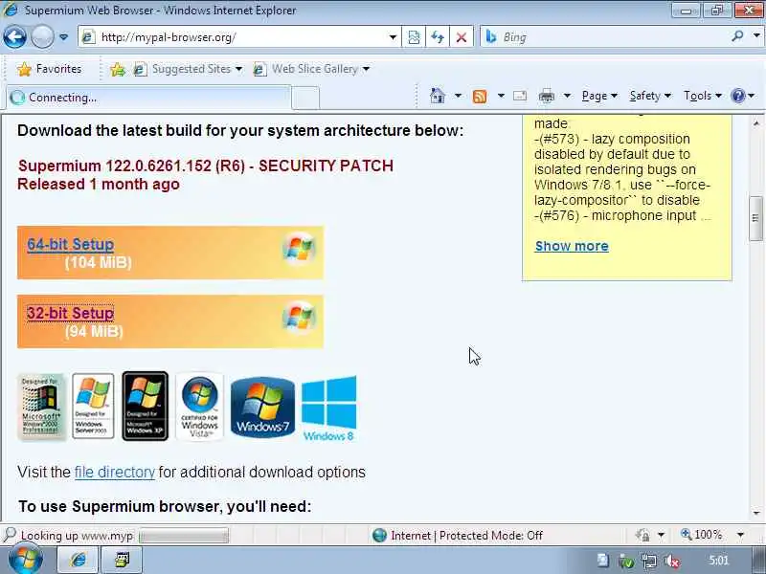Viewport: 766px width, 574px height.
Task: Click the Windows Vista certified badge
Action: pyautogui.click(x=199, y=406)
